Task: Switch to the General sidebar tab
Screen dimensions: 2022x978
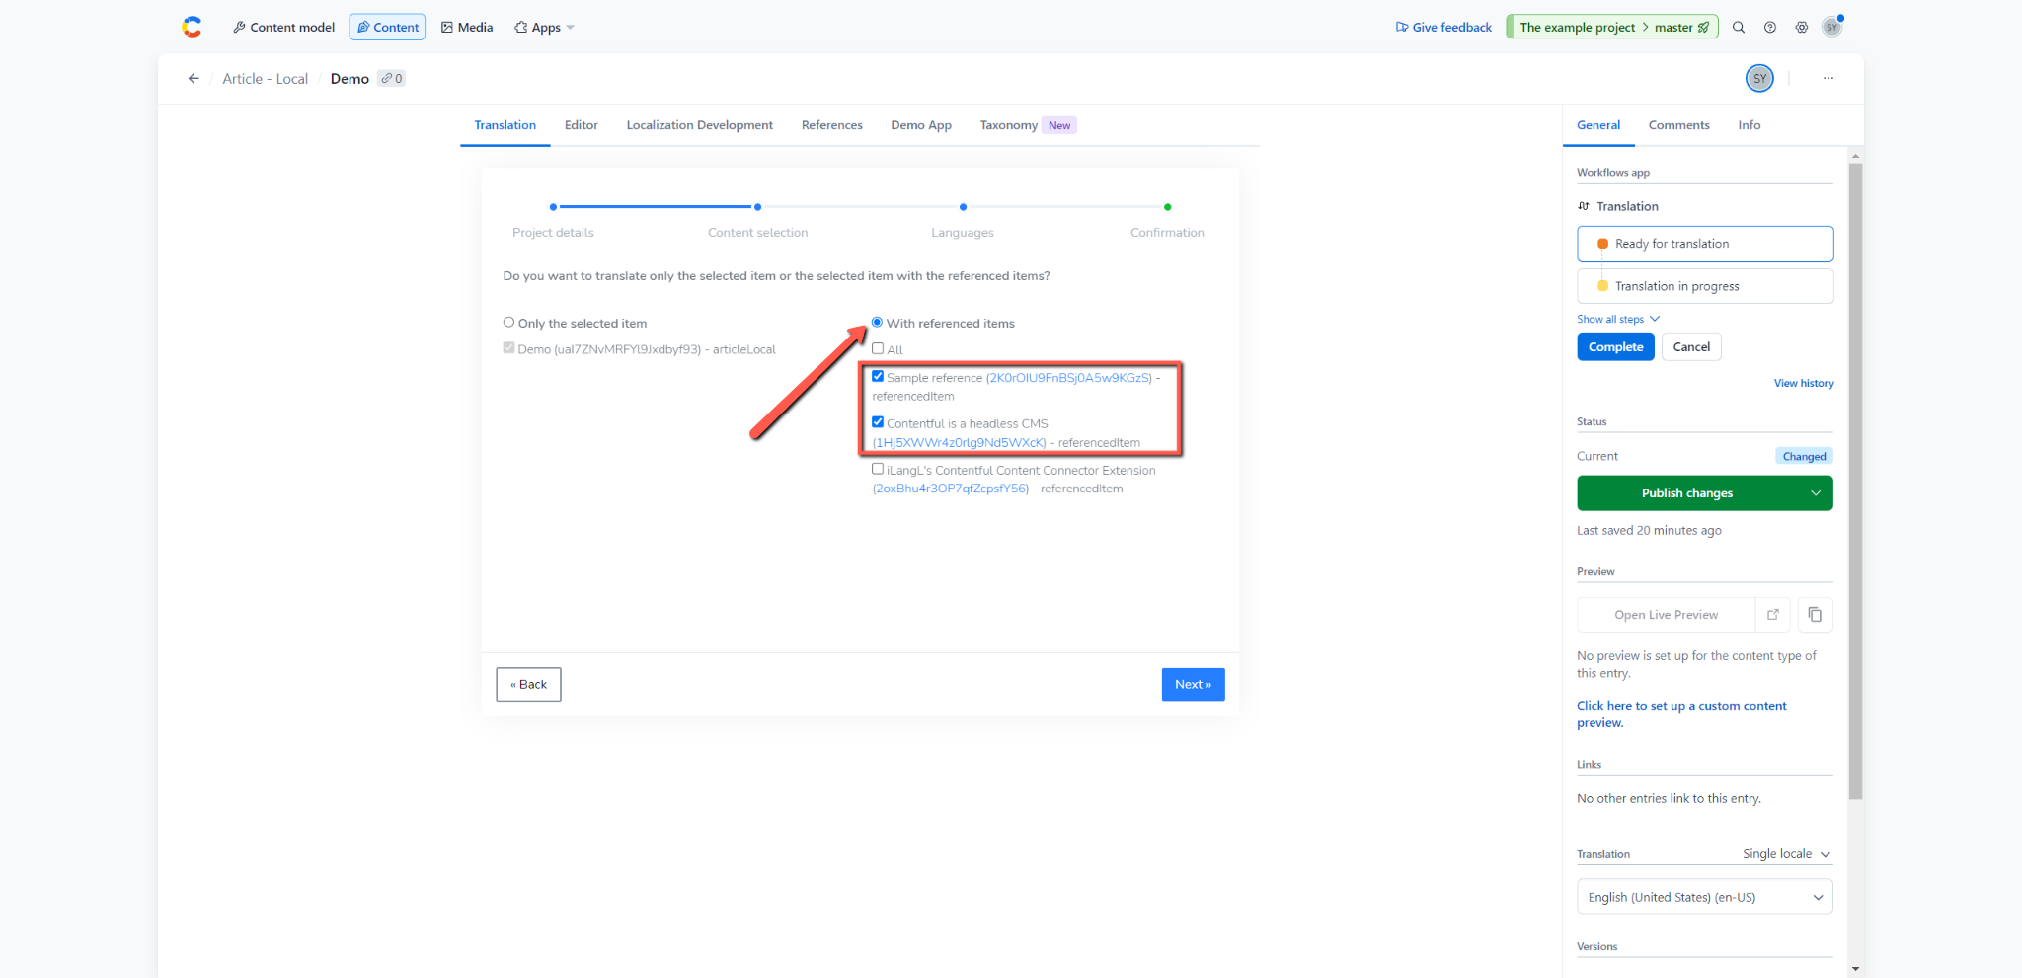Action: 1598,125
